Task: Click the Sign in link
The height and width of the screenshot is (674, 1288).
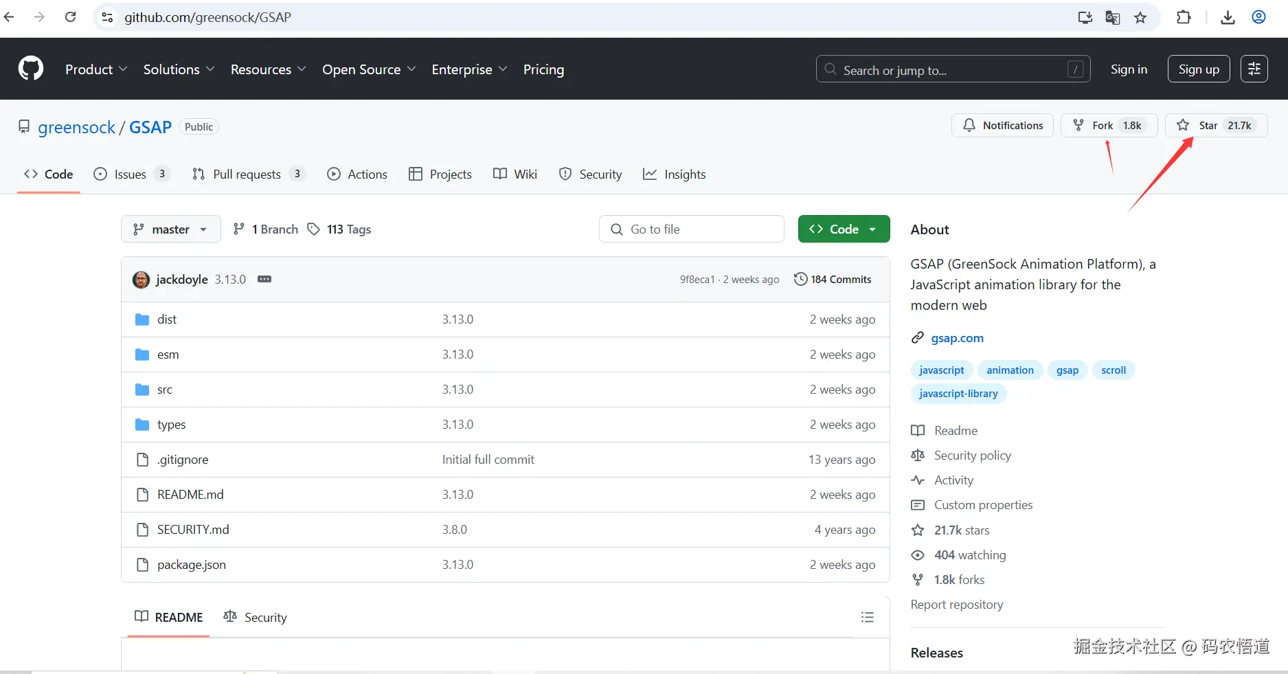Action: click(x=1129, y=69)
